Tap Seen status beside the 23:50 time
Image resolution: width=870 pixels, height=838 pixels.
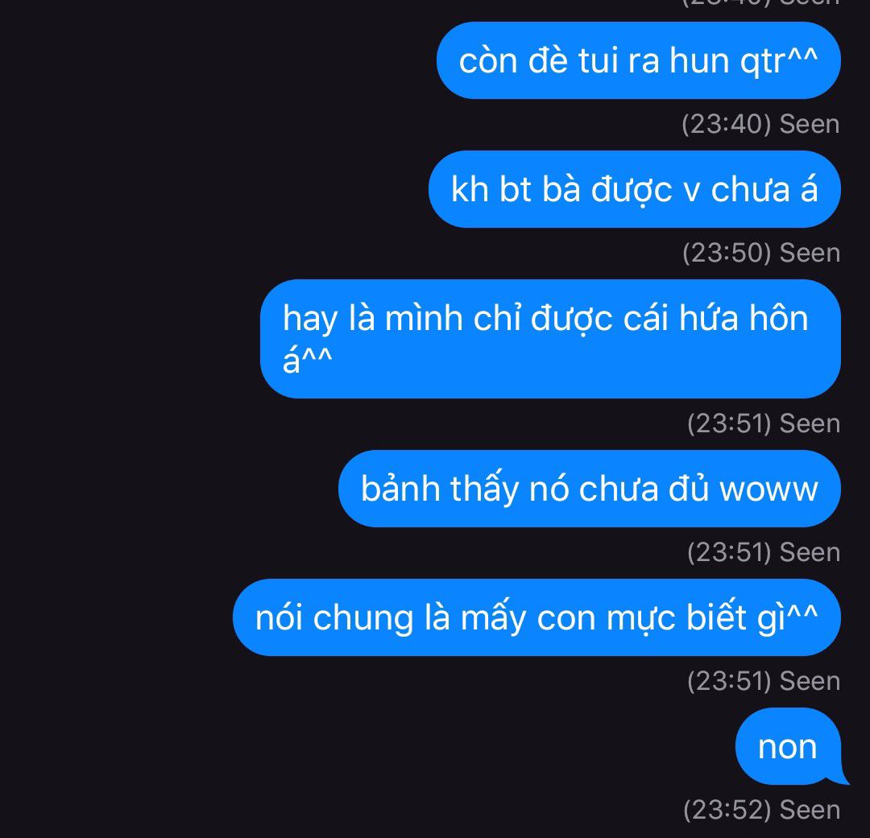(x=810, y=253)
